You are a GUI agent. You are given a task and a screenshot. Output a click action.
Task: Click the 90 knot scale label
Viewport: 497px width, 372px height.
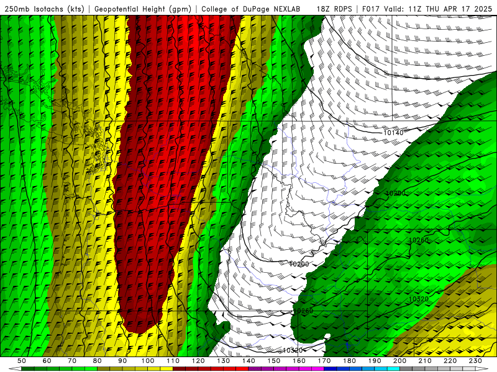(122, 361)
